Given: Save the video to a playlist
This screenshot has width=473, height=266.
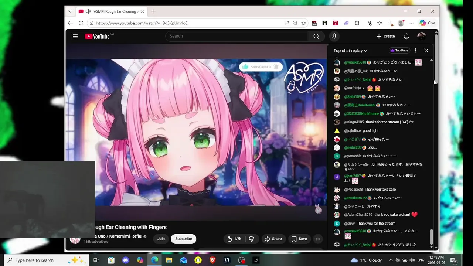Looking at the screenshot, I should coord(299,239).
